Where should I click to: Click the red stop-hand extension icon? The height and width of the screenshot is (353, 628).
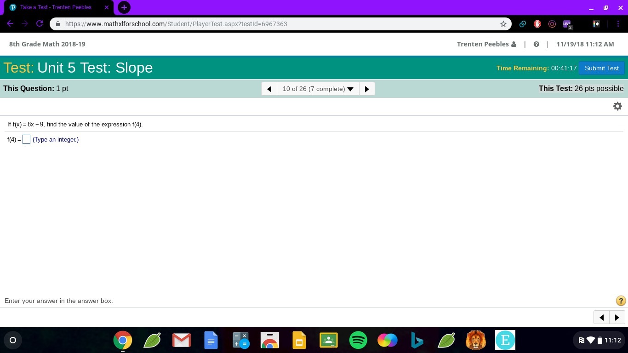coord(537,24)
